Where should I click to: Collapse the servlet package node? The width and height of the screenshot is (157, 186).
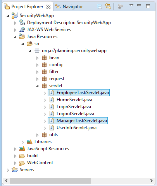point(37,86)
